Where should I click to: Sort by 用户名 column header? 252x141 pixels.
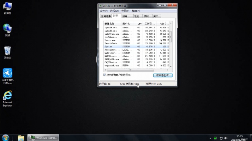(128, 24)
